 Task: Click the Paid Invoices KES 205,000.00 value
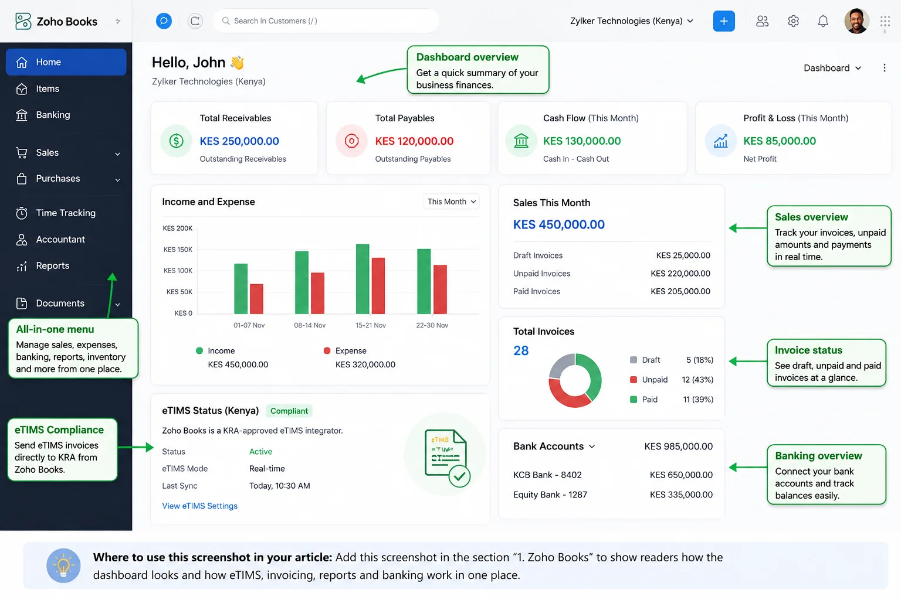pyautogui.click(x=680, y=292)
